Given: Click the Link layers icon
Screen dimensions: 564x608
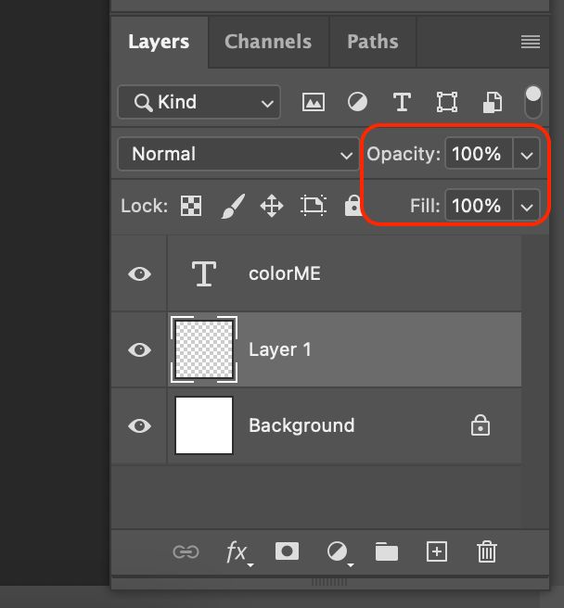Looking at the screenshot, I should 186,551.
